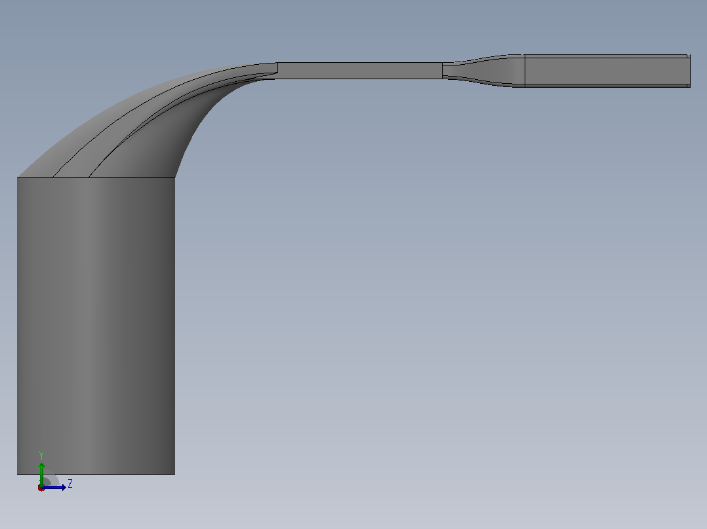Click the green Y axis arrow of the triad
The height and width of the screenshot is (529, 707).
click(x=41, y=473)
